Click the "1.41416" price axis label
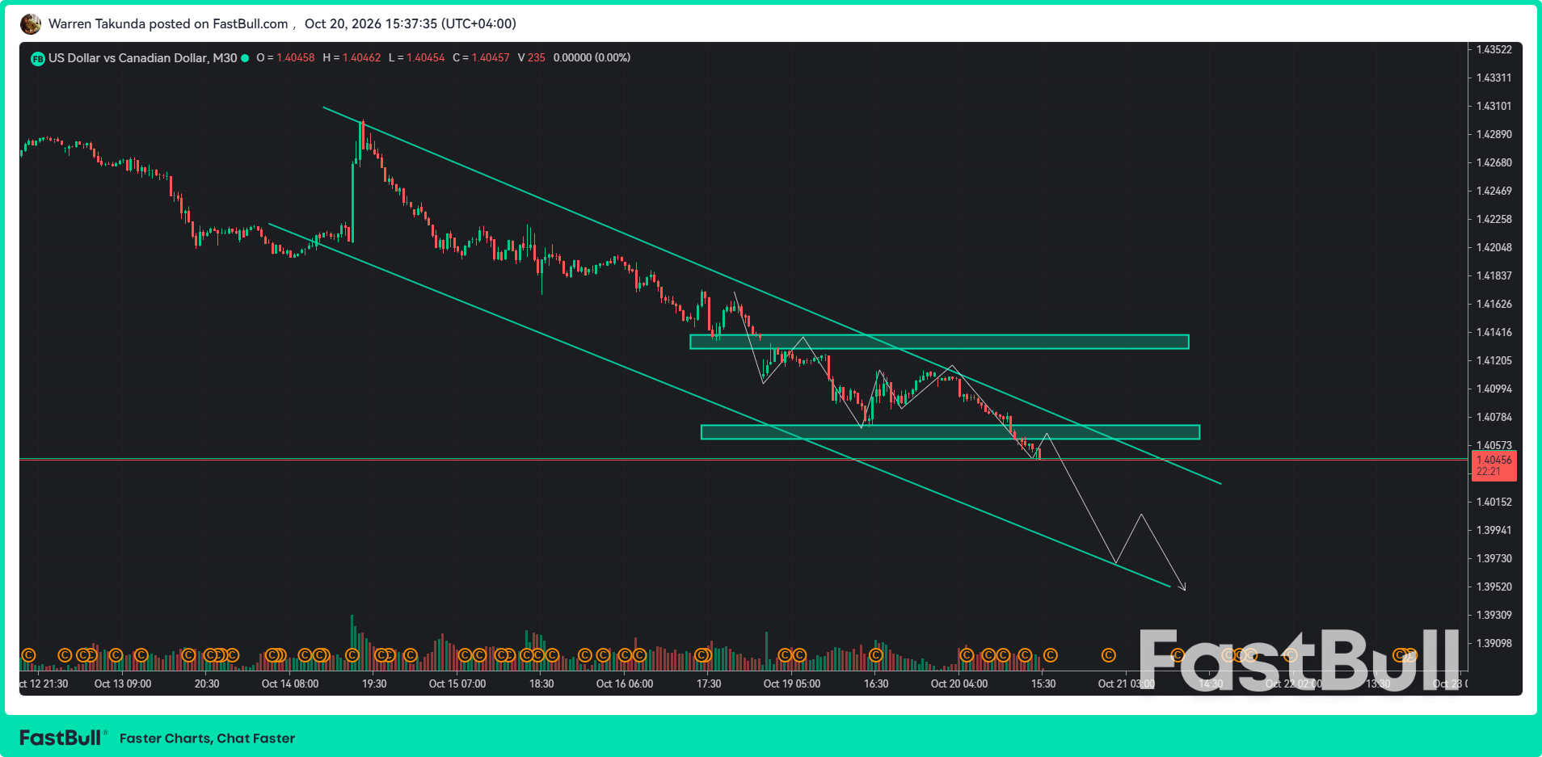This screenshot has width=1542, height=757. [1494, 333]
